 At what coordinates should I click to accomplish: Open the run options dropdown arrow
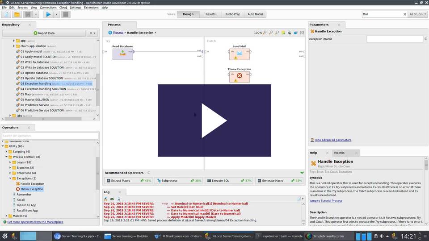tap(56, 14)
